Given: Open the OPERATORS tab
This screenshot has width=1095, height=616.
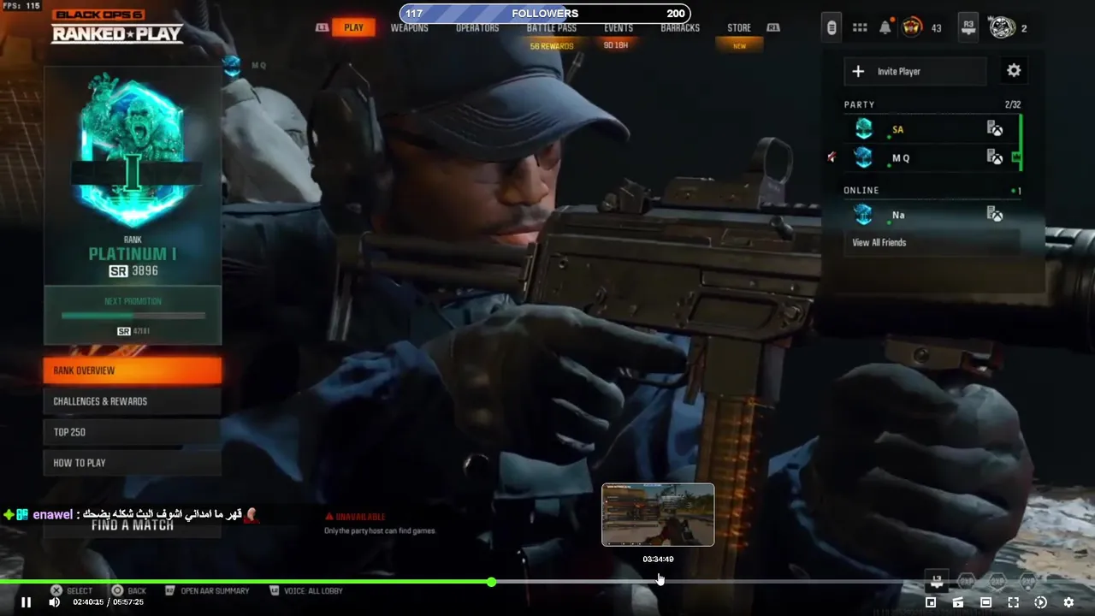Looking at the screenshot, I should pyautogui.click(x=477, y=27).
